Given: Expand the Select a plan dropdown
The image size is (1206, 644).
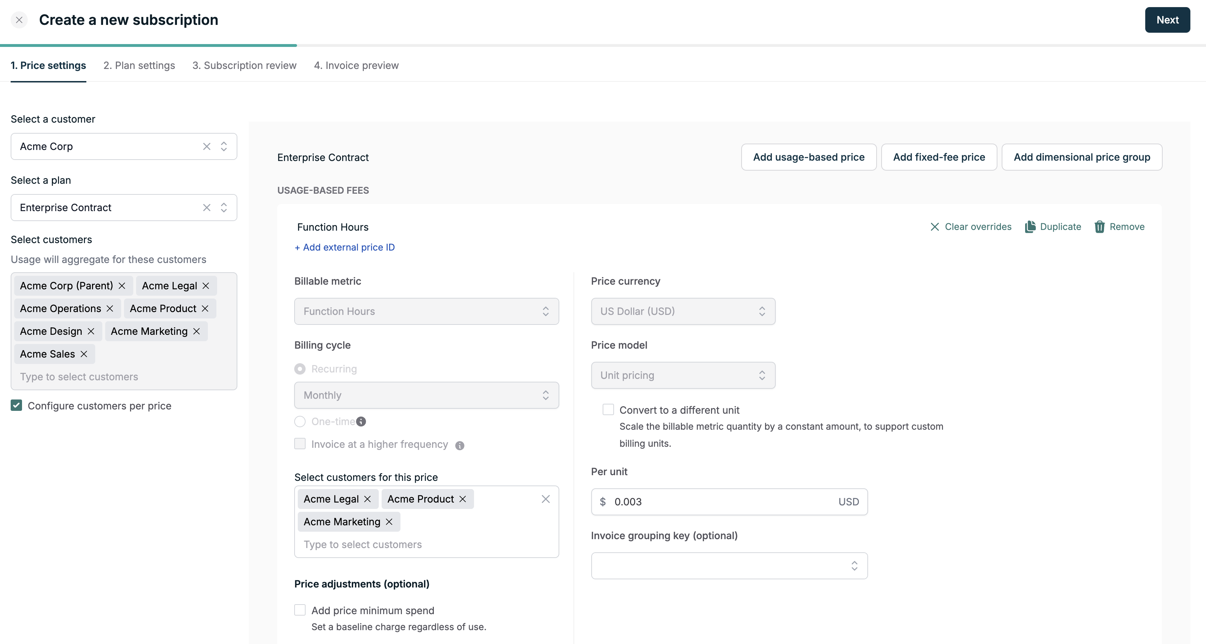Looking at the screenshot, I should pos(224,207).
